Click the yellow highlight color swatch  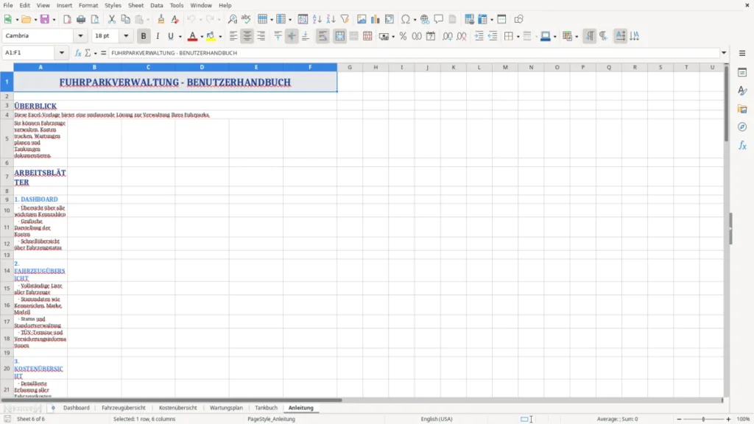click(x=211, y=36)
